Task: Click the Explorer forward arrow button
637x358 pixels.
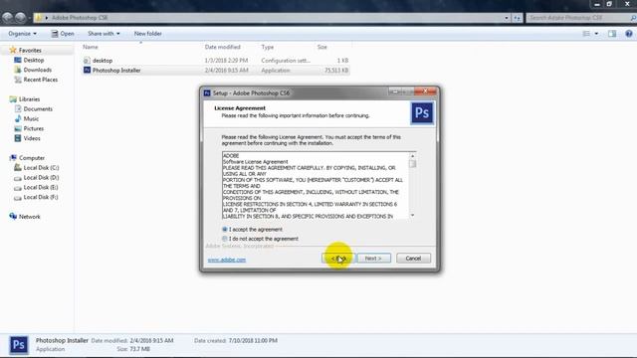Action: coord(20,18)
